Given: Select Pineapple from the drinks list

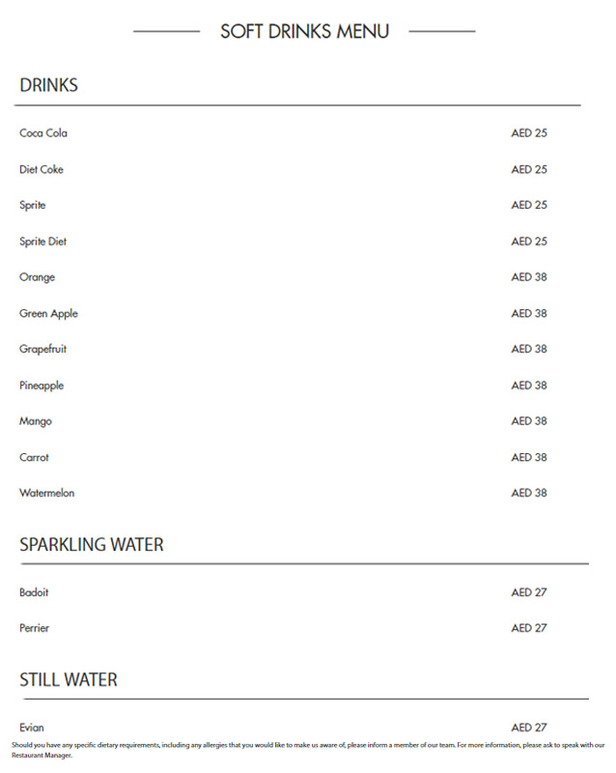Looking at the screenshot, I should pyautogui.click(x=42, y=386).
